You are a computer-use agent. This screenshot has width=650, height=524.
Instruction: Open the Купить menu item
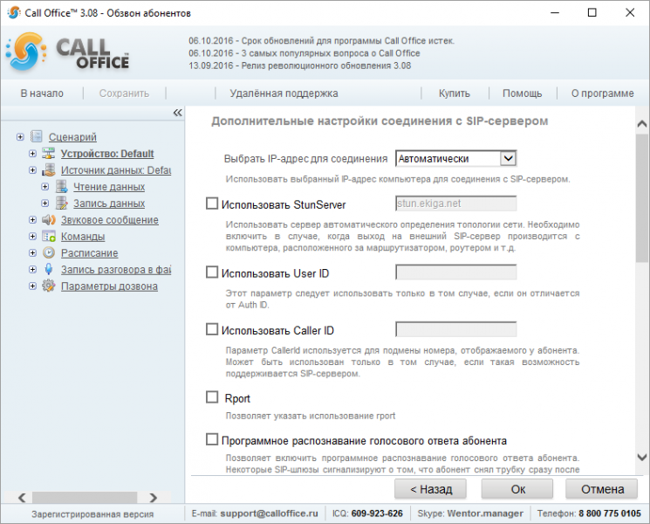[455, 93]
